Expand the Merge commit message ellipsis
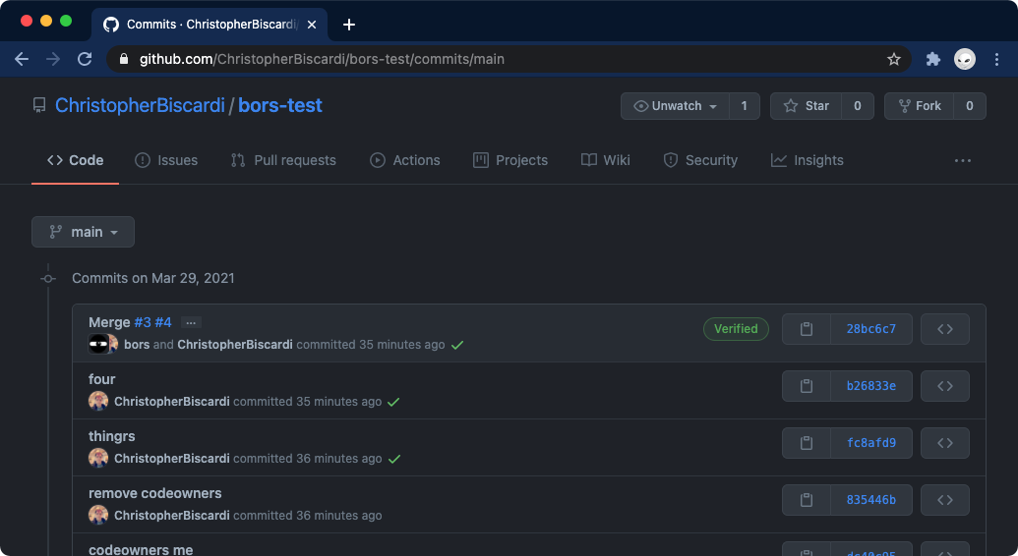 tap(191, 322)
